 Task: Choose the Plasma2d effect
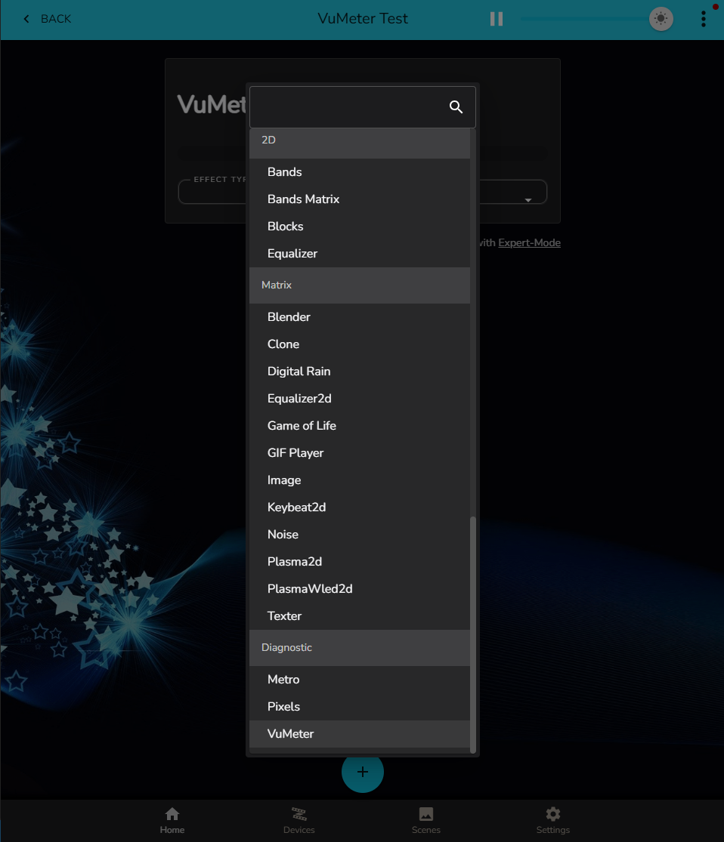[x=360, y=562]
